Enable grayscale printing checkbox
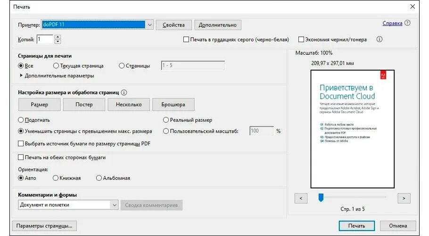This screenshot has height=236, width=429. (x=186, y=40)
